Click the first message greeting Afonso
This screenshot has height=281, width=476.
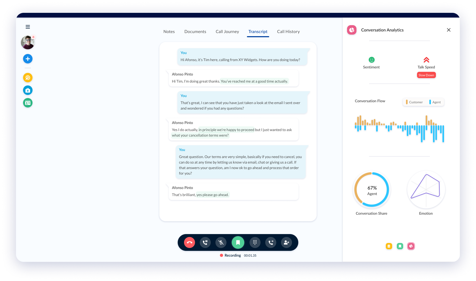coord(242,57)
